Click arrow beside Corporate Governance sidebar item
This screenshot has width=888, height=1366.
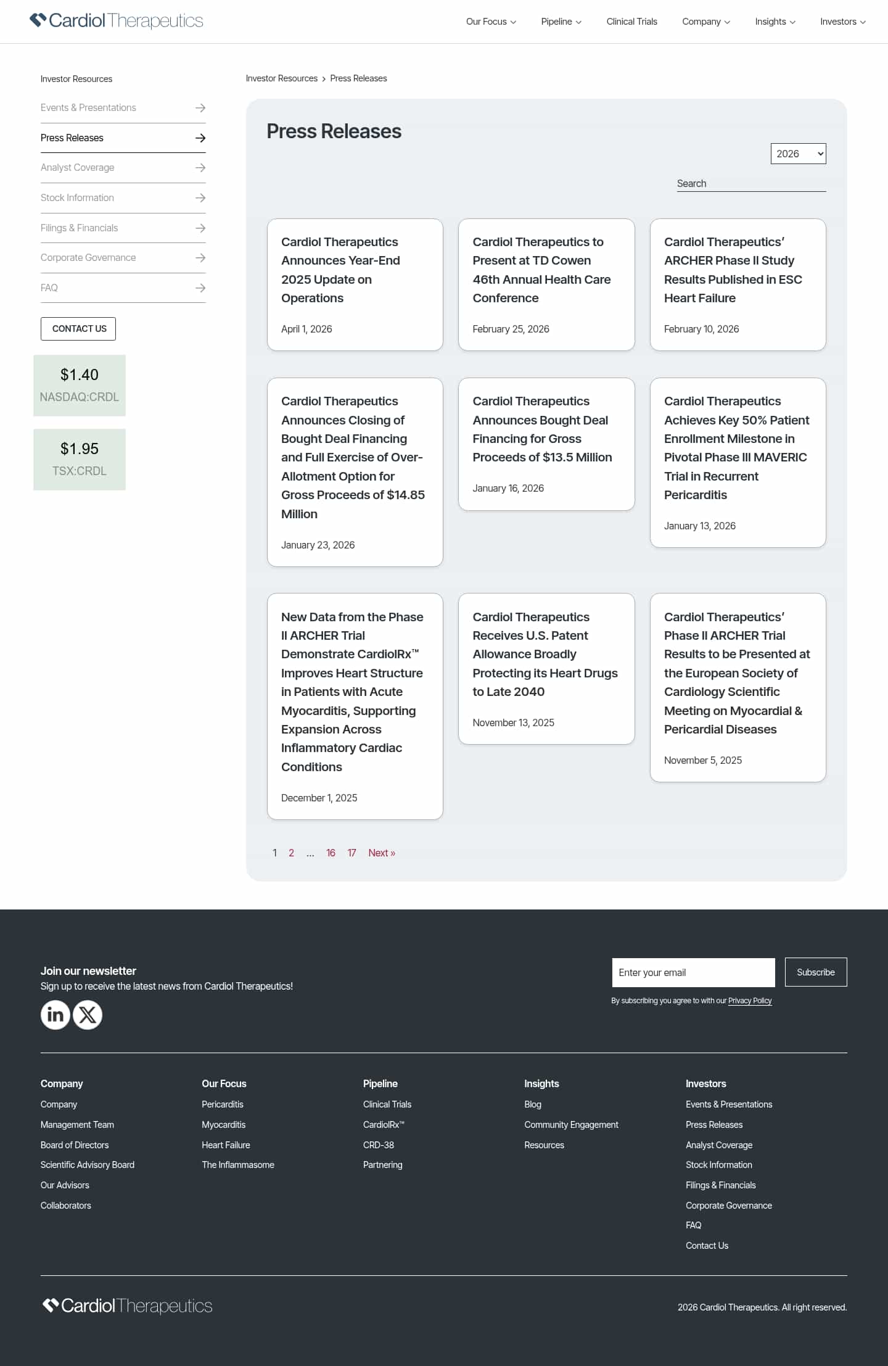pyautogui.click(x=200, y=258)
